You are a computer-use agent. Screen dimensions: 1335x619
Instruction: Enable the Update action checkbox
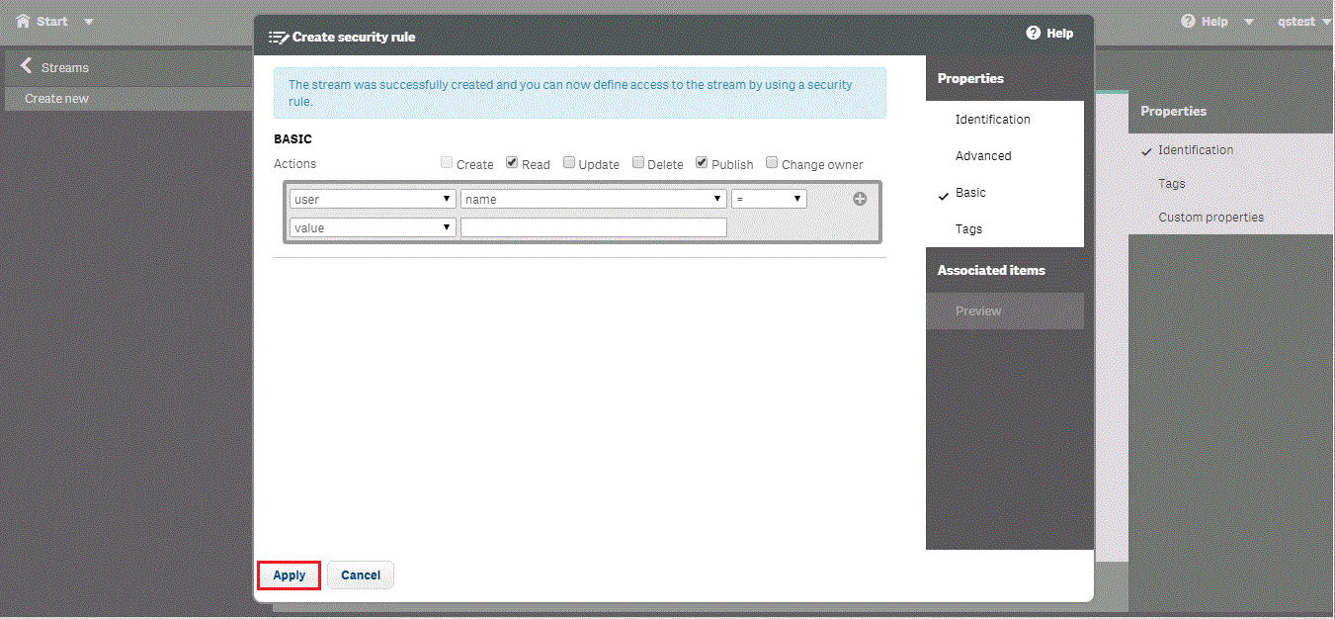(x=569, y=163)
